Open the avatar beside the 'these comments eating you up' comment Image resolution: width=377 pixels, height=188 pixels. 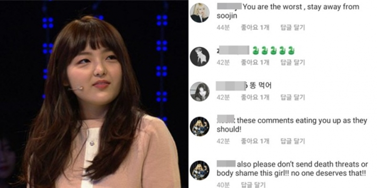pyautogui.click(x=200, y=126)
